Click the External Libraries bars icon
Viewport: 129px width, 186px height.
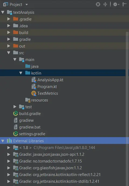click(9, 141)
